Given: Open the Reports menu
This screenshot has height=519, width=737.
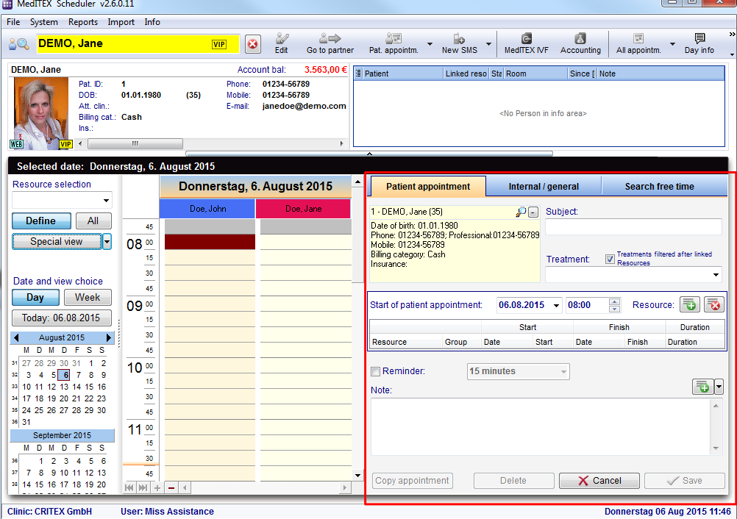Looking at the screenshot, I should coord(82,22).
